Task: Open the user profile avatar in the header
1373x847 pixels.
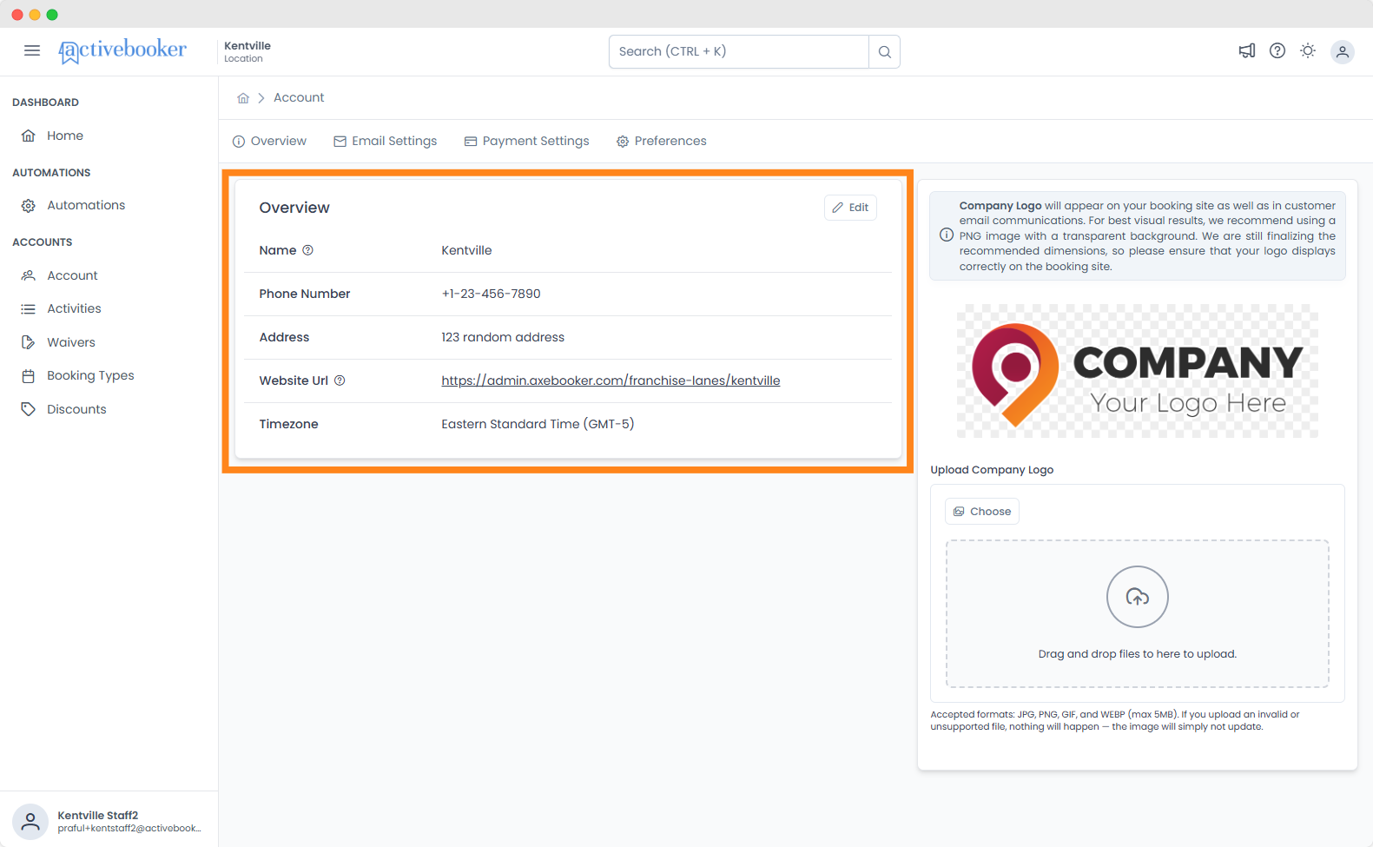Action: [1343, 52]
